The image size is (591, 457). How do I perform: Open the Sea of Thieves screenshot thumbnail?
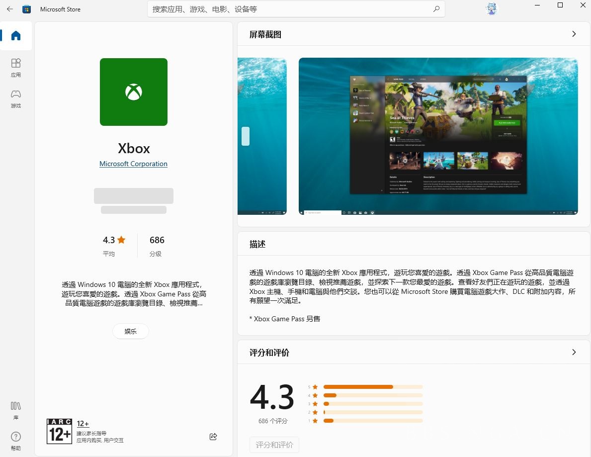[438, 136]
